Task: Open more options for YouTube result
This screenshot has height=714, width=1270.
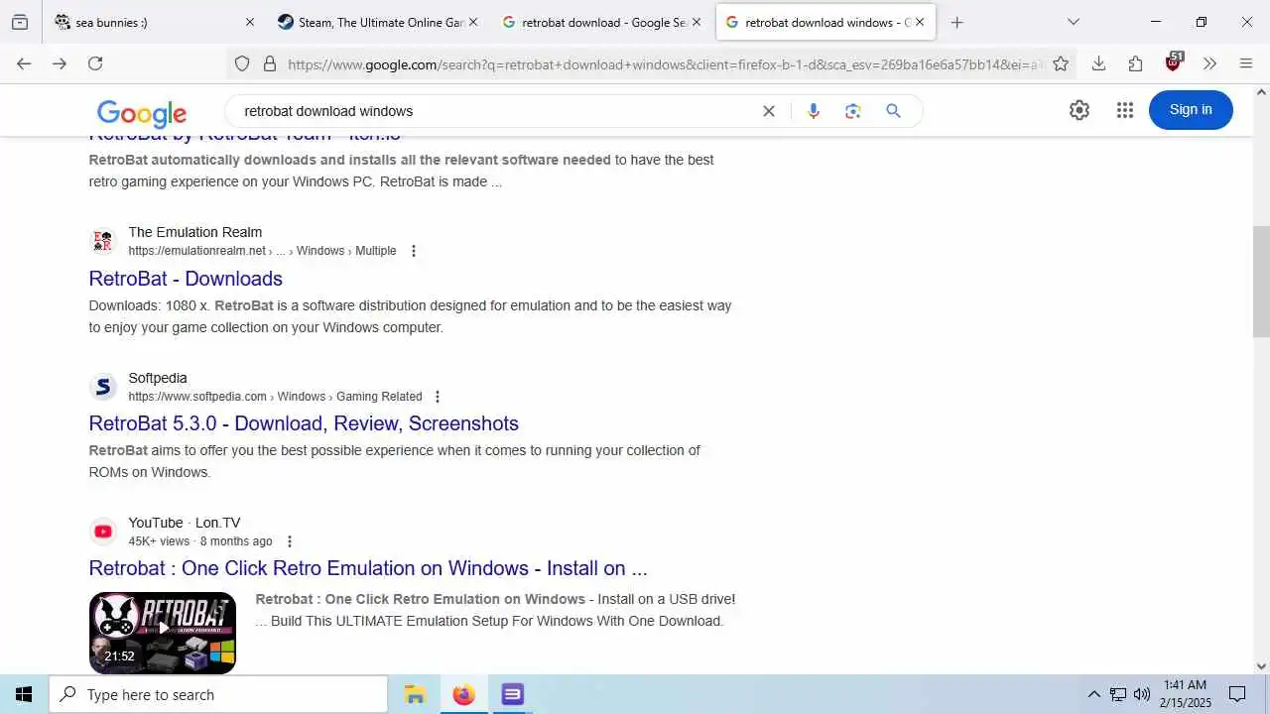Action: [290, 541]
